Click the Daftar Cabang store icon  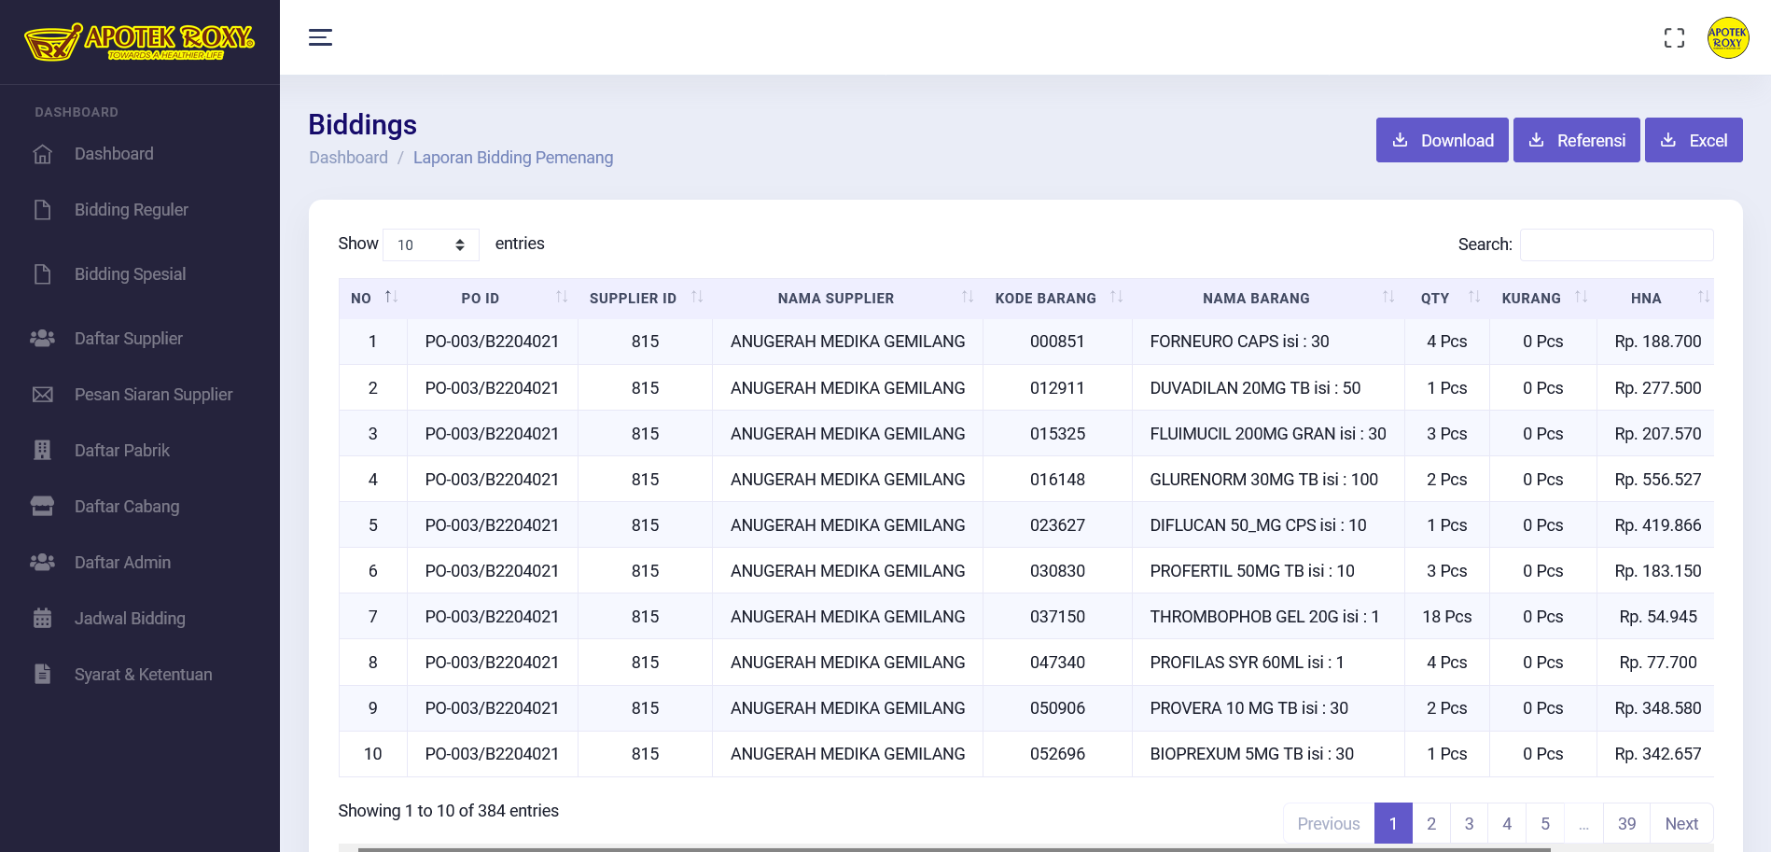click(43, 507)
